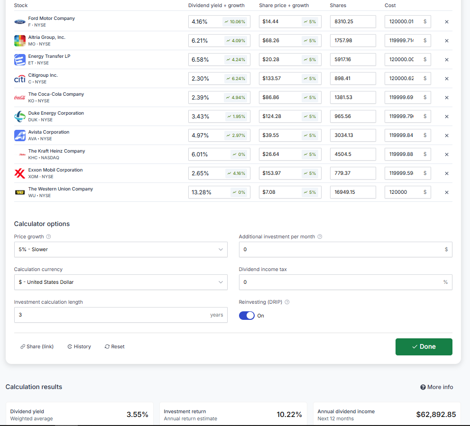Select the Investment return 10.22% card
The height and width of the screenshot is (426, 470).
click(233, 414)
